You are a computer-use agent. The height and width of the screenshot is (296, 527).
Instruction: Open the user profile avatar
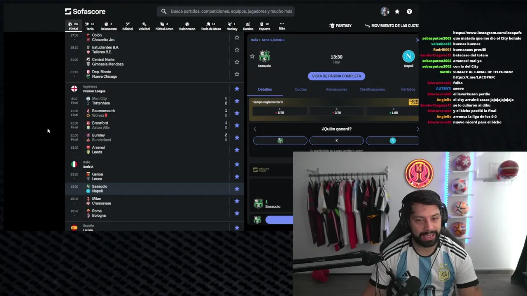click(x=385, y=12)
